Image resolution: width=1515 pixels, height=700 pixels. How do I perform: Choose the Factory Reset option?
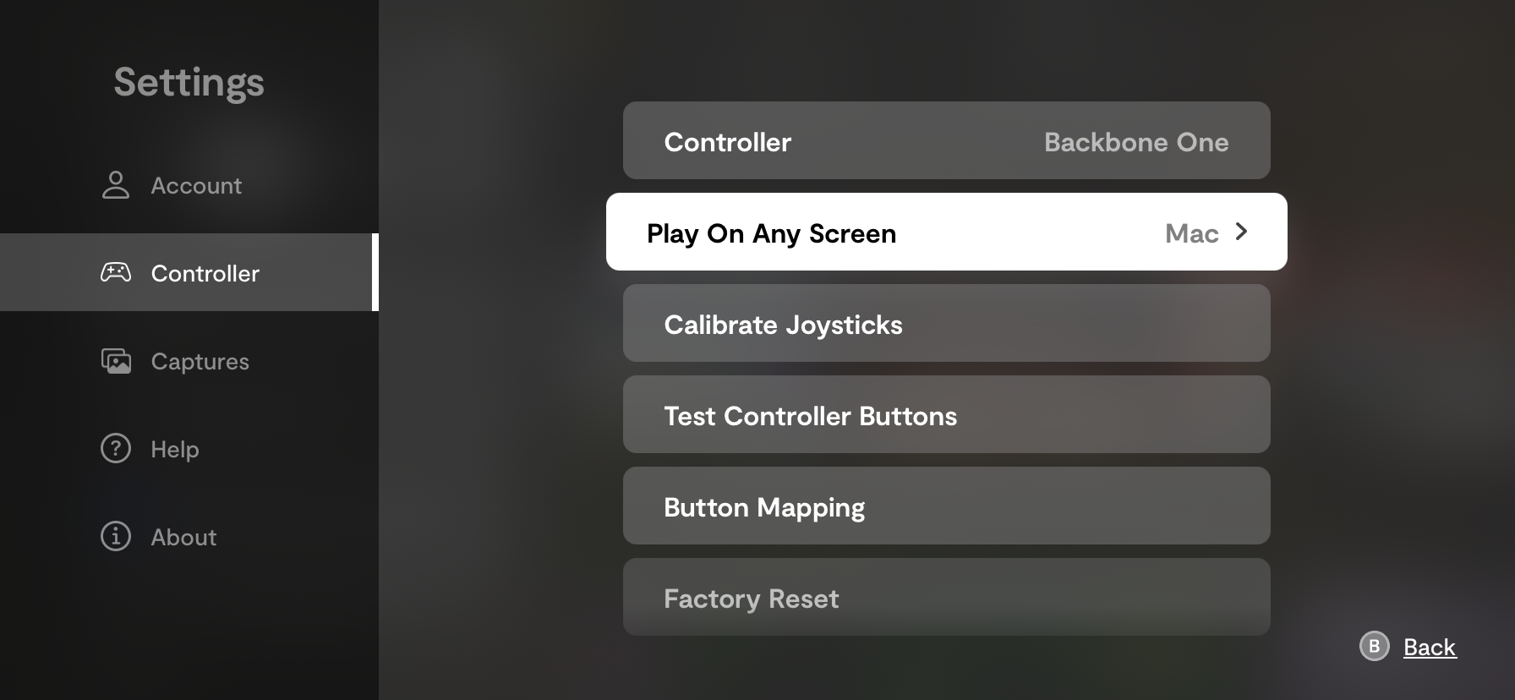click(x=946, y=597)
